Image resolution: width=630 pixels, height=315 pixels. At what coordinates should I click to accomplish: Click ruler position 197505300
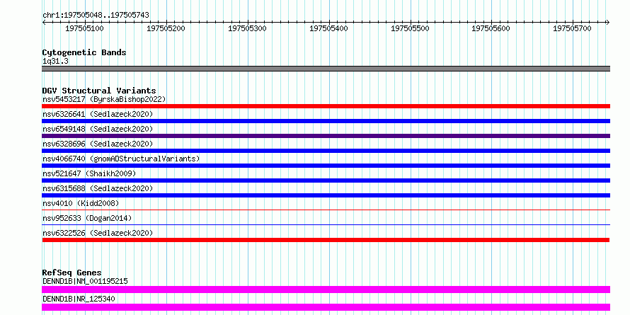point(247,28)
